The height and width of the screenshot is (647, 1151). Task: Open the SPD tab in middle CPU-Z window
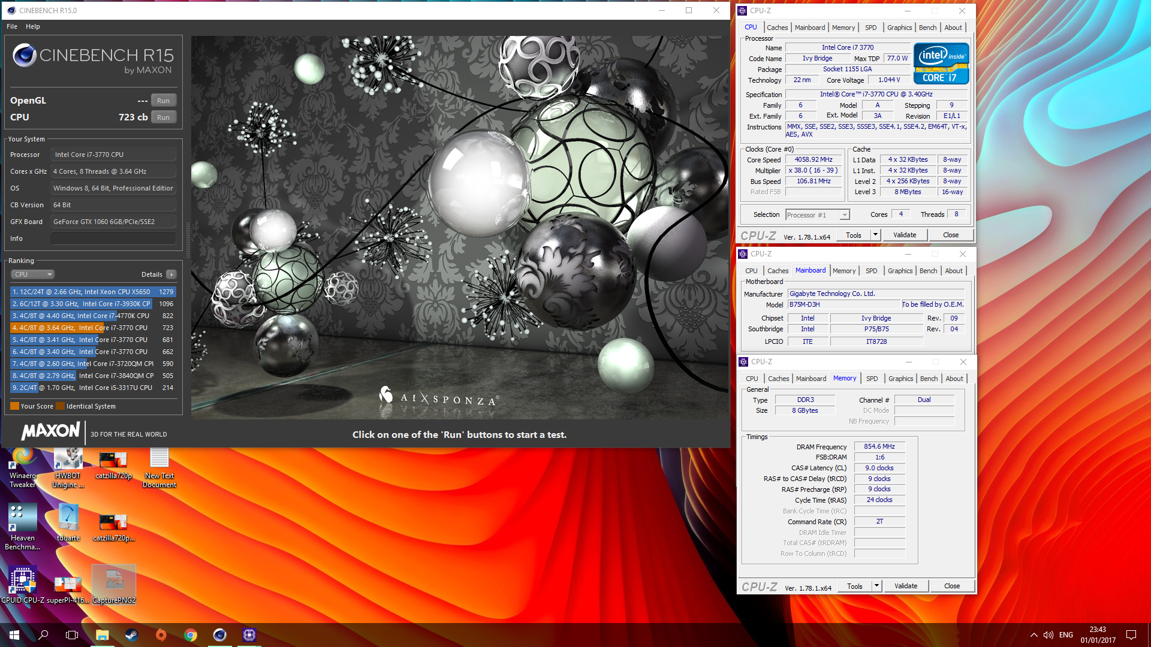pyautogui.click(x=872, y=271)
